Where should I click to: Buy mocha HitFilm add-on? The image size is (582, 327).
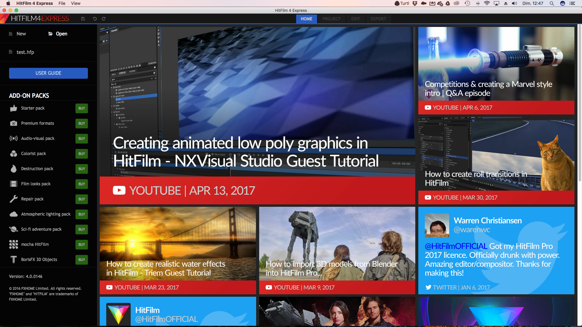point(82,244)
